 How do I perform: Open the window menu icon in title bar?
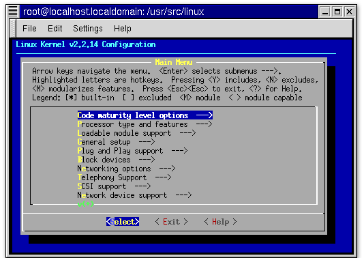(x=13, y=12)
